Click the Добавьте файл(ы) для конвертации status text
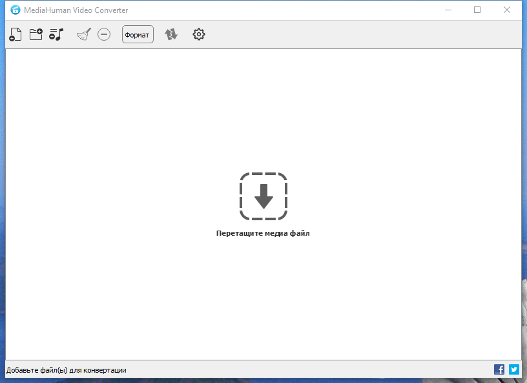Screen dimensions: 527x383 (67, 370)
